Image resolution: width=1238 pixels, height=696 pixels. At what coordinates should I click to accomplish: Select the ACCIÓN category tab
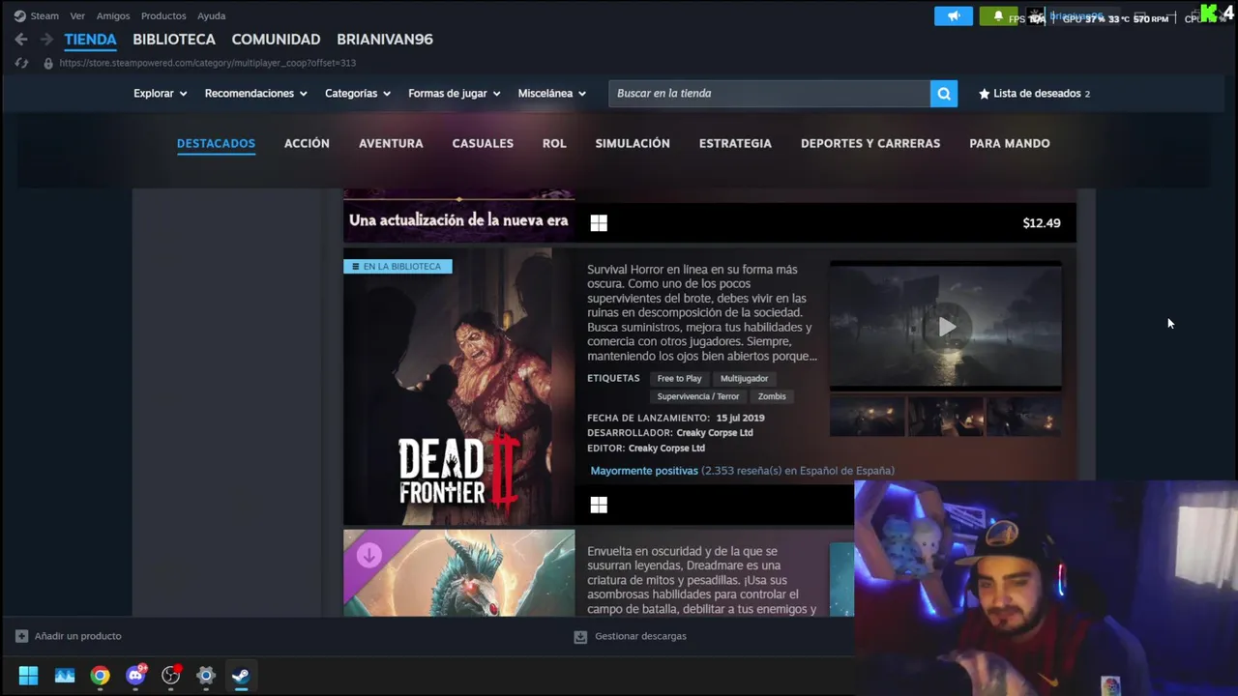pyautogui.click(x=307, y=143)
